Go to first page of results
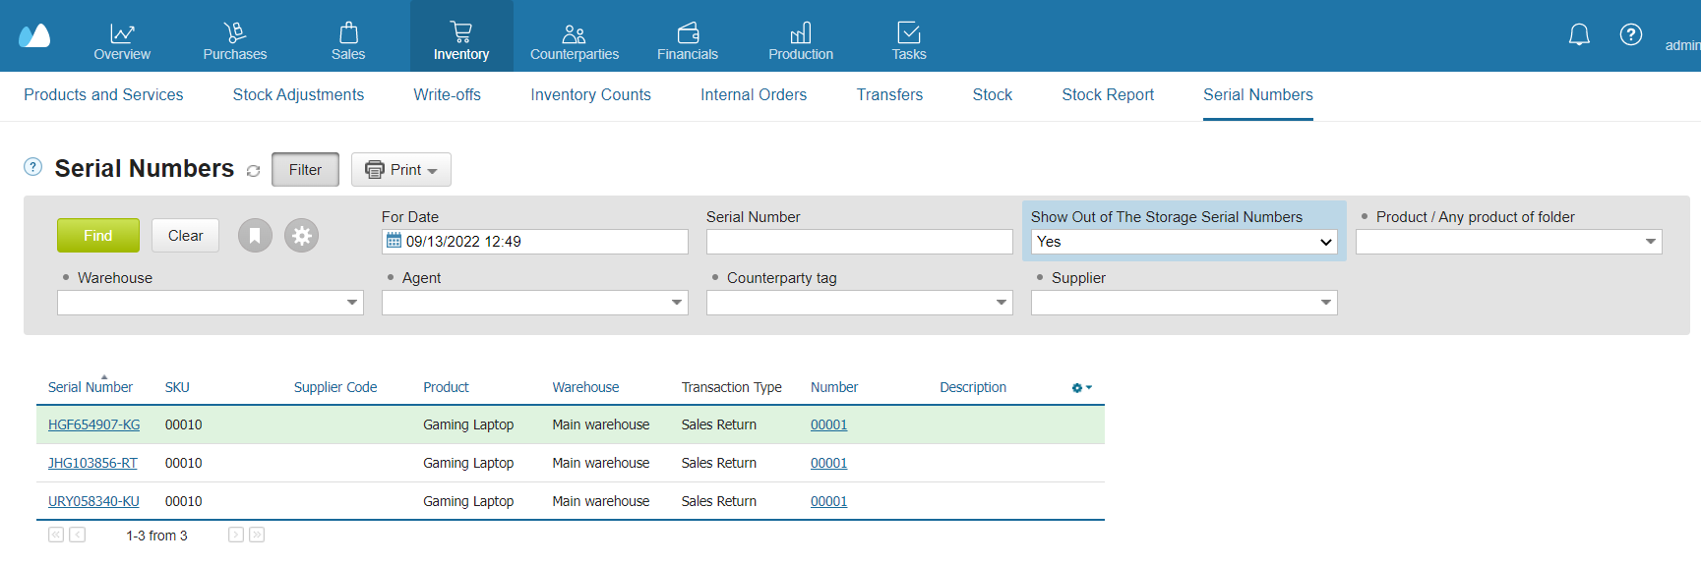1701x565 pixels. click(56, 535)
